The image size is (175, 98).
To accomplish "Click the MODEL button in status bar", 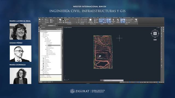I will [x=121, y=82].
